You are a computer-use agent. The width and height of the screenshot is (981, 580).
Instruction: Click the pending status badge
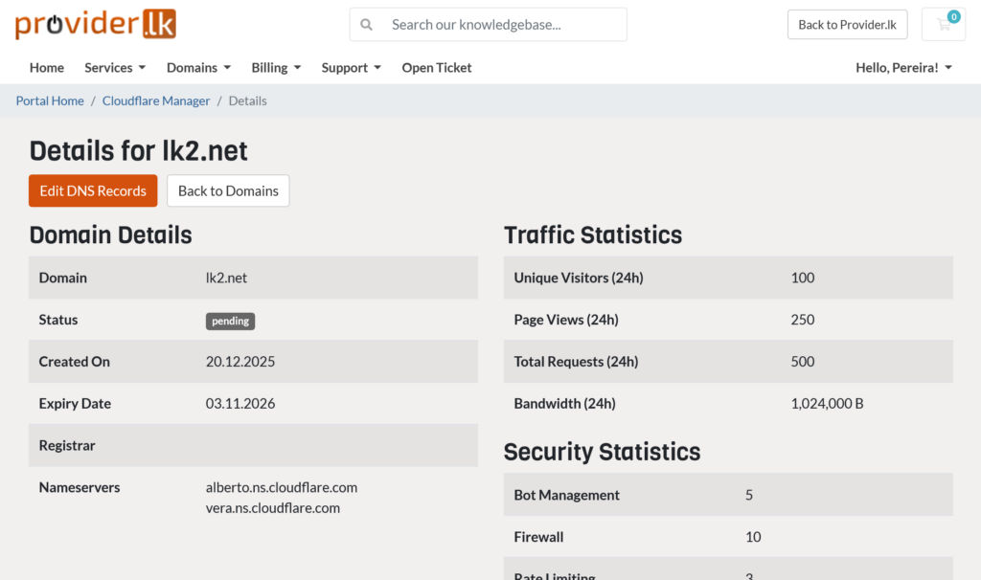(x=230, y=321)
